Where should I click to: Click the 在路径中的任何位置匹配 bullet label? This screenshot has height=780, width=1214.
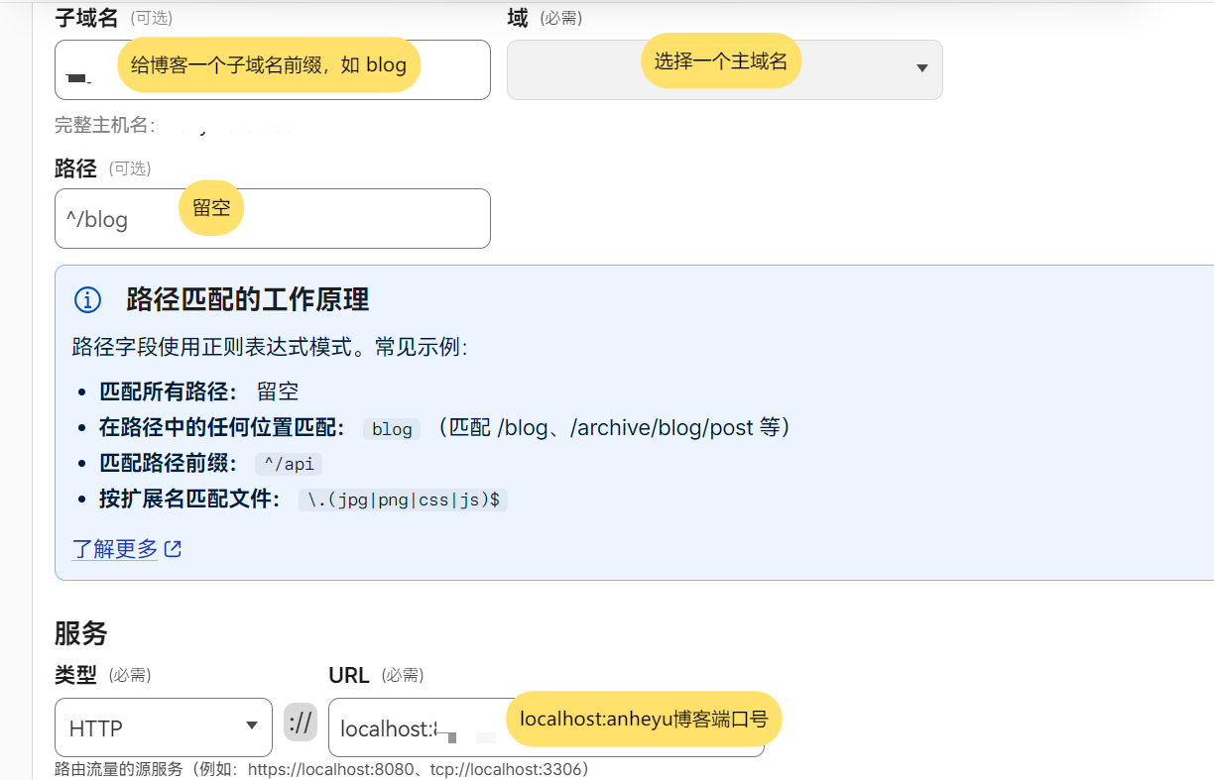[x=222, y=428]
